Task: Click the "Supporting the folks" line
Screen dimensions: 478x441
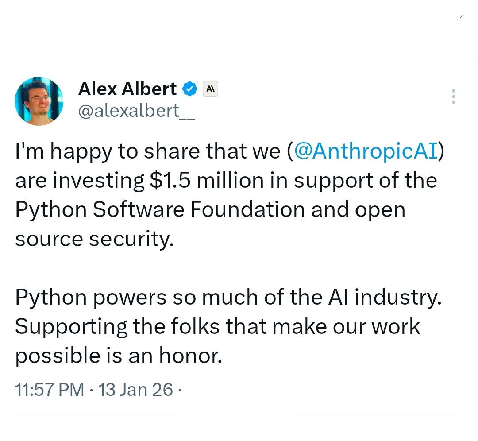Action: [x=117, y=327]
